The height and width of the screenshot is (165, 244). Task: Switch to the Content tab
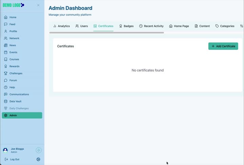[x=202, y=26]
